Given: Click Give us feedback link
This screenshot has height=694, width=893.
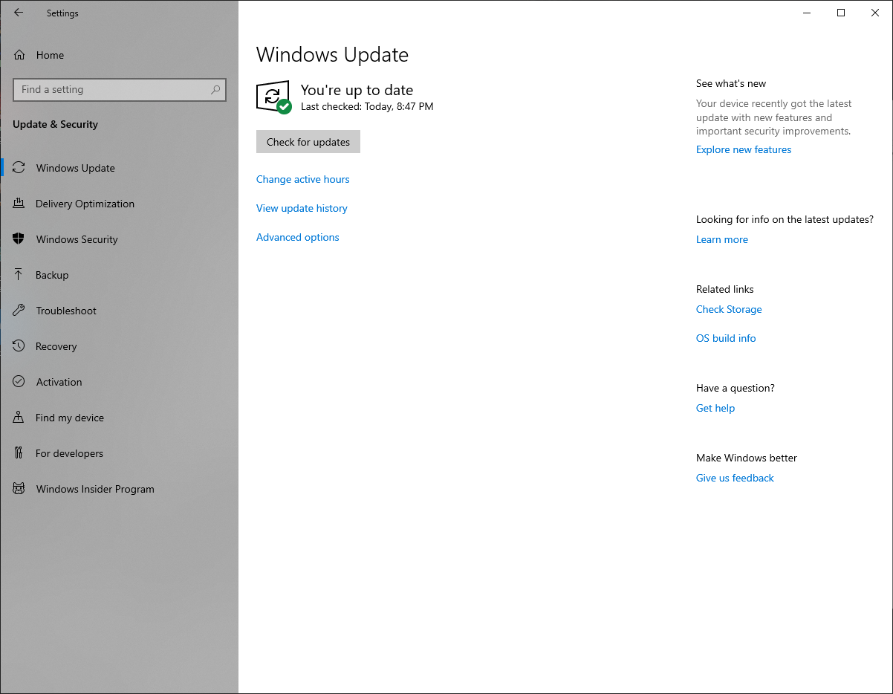Looking at the screenshot, I should [x=735, y=478].
